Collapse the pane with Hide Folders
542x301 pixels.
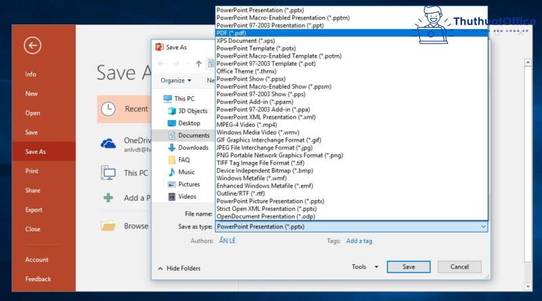[180, 268]
